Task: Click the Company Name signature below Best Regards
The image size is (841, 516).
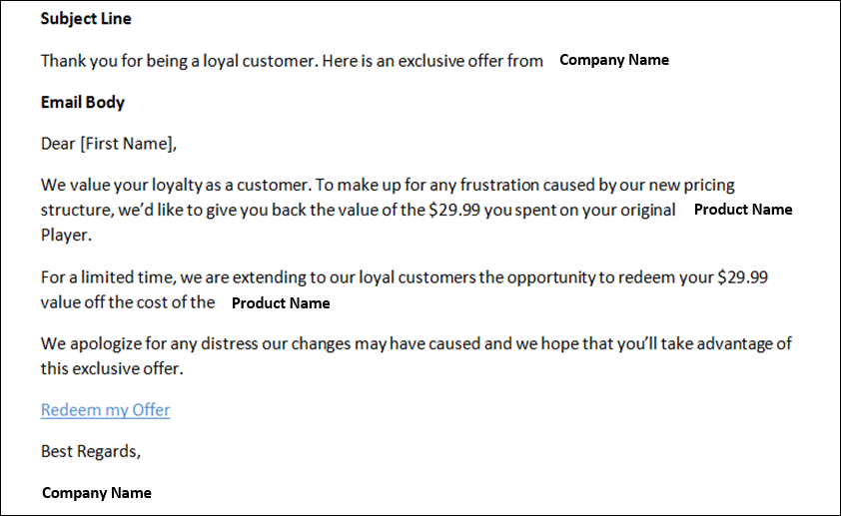Action: pyautogui.click(x=97, y=493)
